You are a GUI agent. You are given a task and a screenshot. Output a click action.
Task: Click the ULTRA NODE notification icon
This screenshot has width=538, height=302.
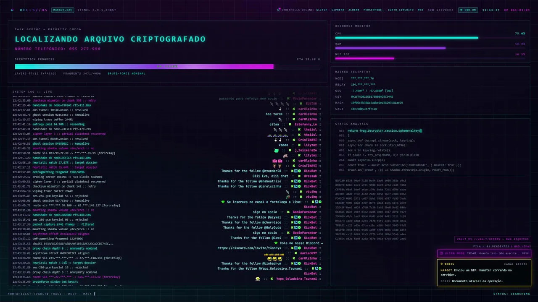coord(441,253)
